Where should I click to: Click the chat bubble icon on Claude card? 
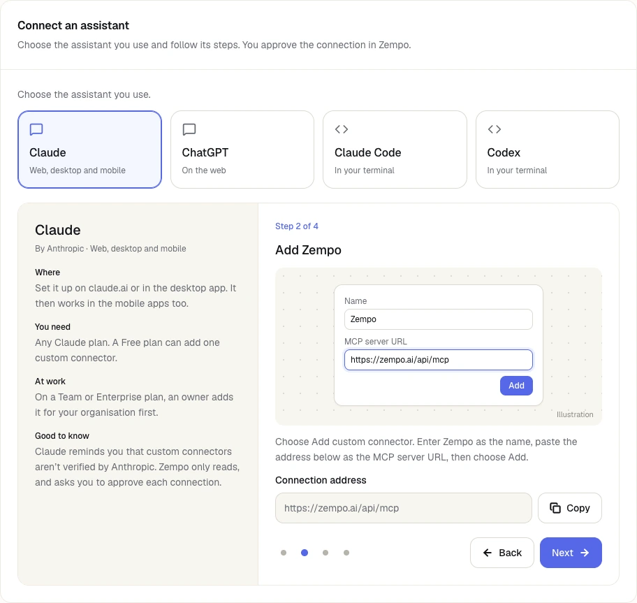coord(36,129)
